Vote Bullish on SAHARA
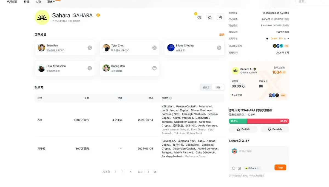The height and width of the screenshot is (187, 329). tap(243, 129)
